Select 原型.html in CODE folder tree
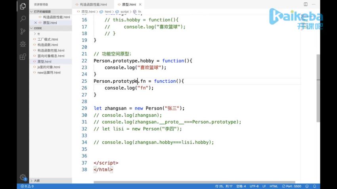 [x=51, y=62]
